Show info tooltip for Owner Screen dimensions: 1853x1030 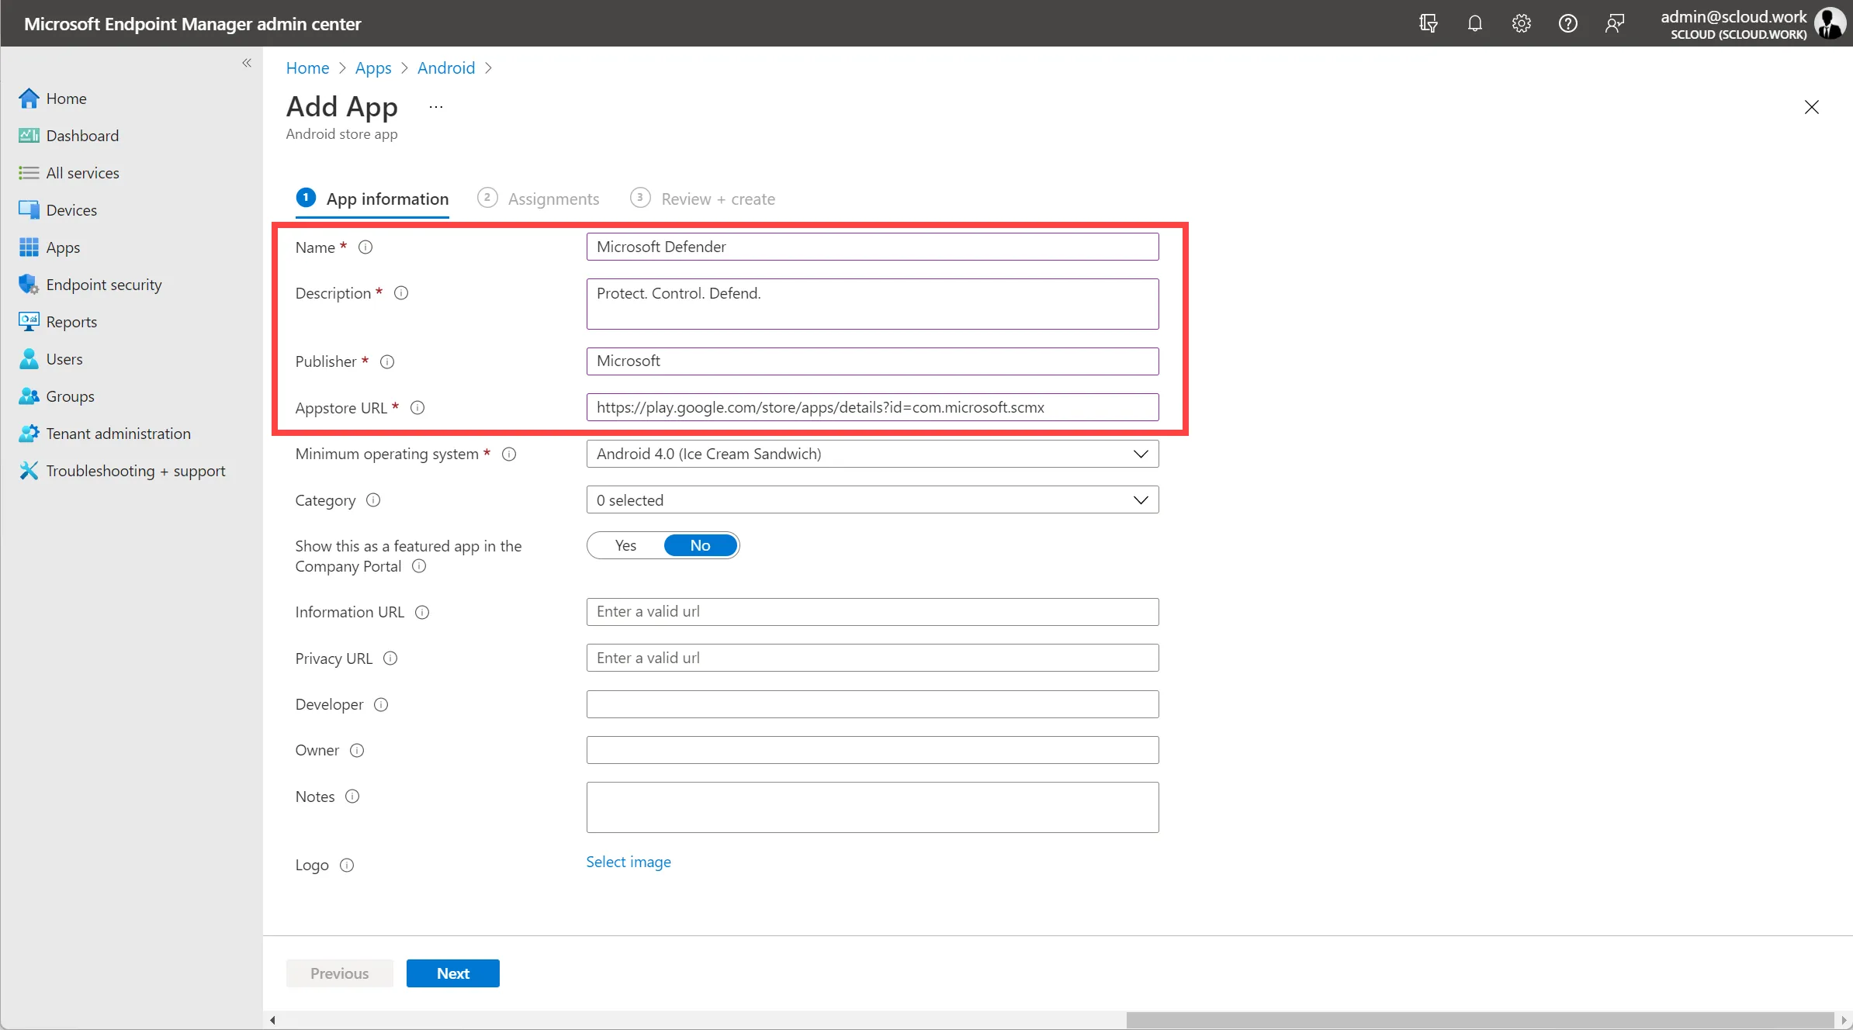pyautogui.click(x=357, y=751)
